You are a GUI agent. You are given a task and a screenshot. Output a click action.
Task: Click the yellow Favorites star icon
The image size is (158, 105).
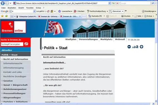[2, 16]
